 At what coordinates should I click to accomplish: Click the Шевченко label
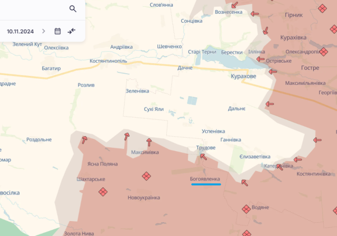click(169, 47)
